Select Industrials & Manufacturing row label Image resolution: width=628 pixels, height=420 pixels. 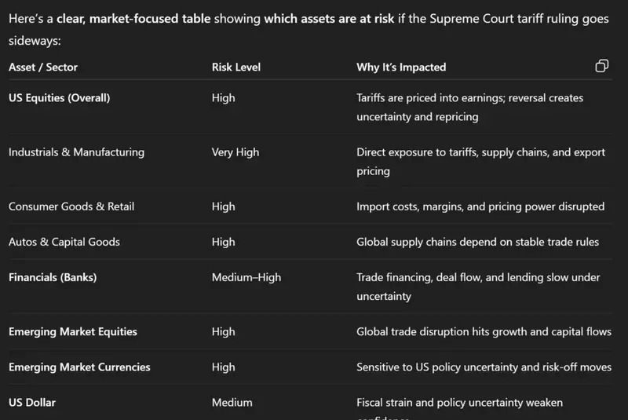[76, 152]
